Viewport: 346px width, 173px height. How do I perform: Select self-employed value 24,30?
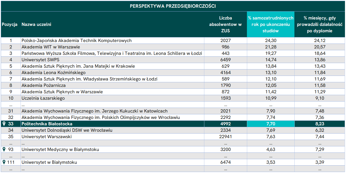click(271, 40)
